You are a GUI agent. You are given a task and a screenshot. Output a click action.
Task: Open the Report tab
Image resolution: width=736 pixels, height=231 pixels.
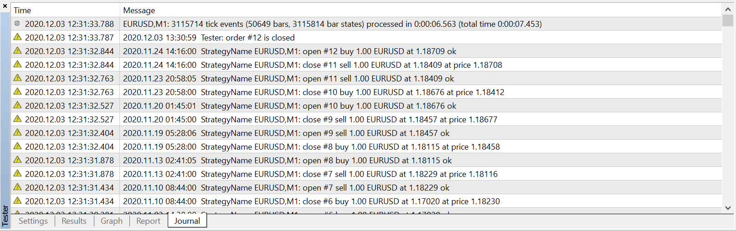tap(149, 221)
